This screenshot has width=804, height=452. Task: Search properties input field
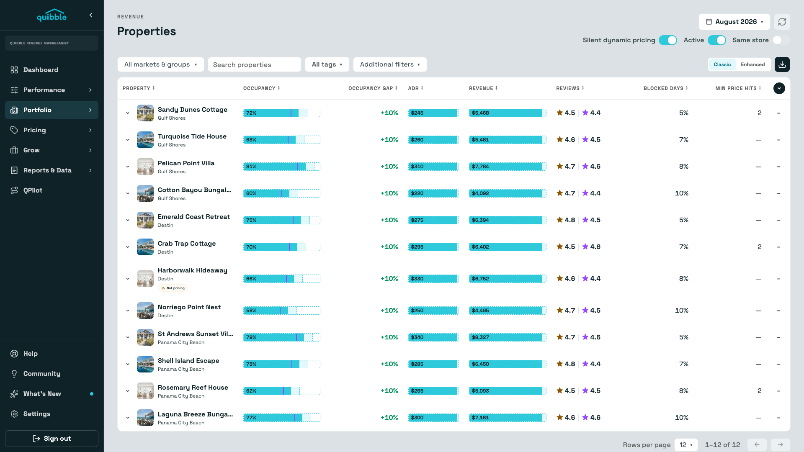click(x=255, y=64)
